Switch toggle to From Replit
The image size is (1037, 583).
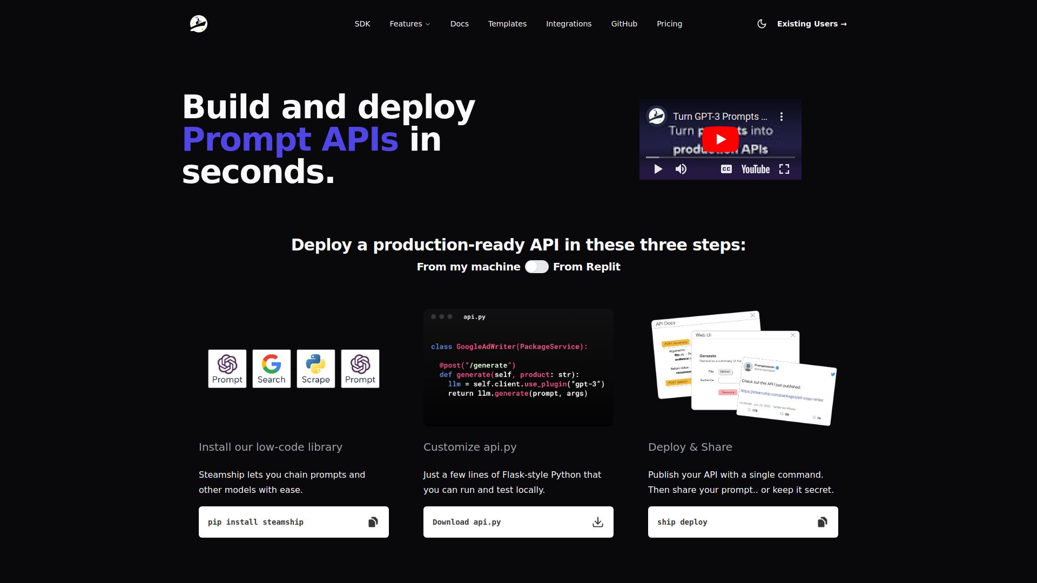click(536, 267)
